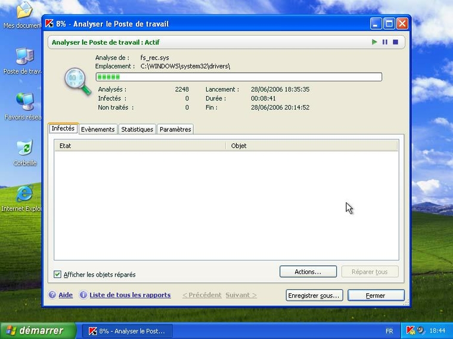Stop the scan with the square icon
The width and height of the screenshot is (453, 339).
(x=396, y=42)
